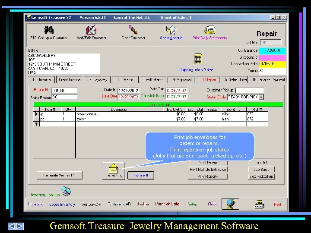Switch to the Layaway tab
This screenshot has height=233, width=311.
point(97,80)
